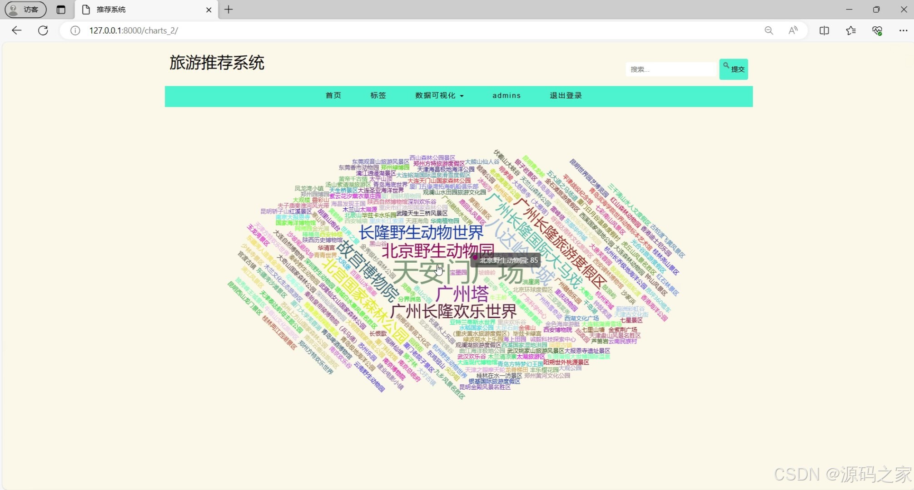View site information icon in address bar
This screenshot has height=490, width=914.
[75, 30]
